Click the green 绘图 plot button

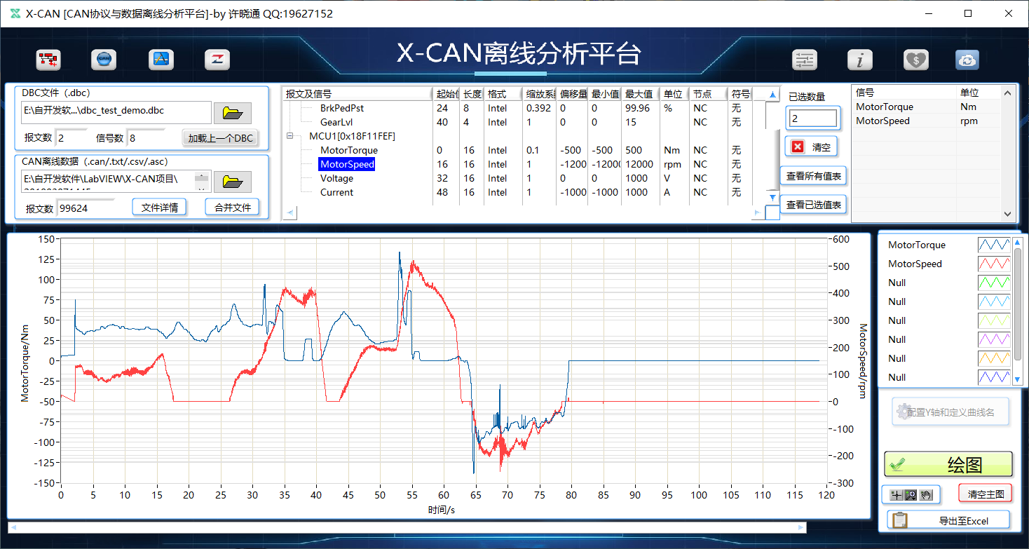click(x=948, y=463)
